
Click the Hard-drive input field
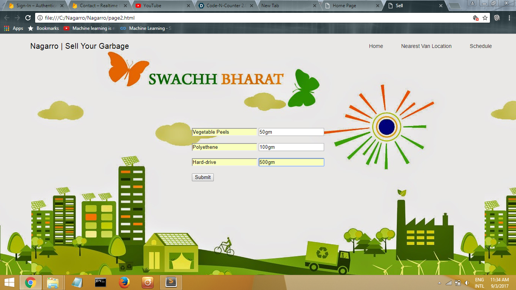pyautogui.click(x=224, y=162)
